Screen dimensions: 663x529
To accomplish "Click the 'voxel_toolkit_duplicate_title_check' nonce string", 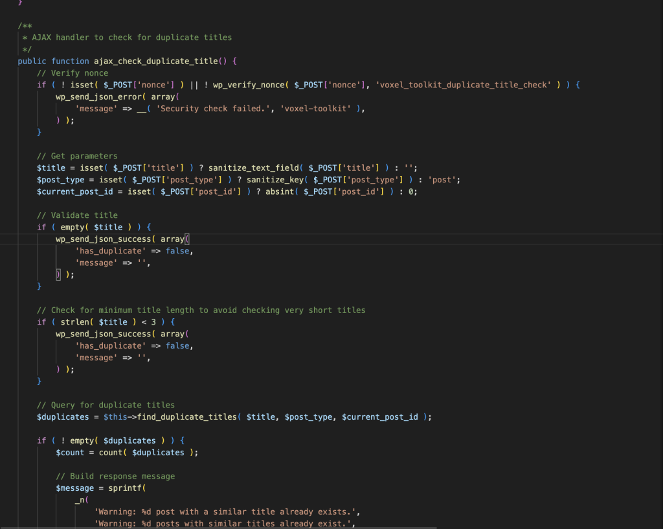I will (462, 85).
